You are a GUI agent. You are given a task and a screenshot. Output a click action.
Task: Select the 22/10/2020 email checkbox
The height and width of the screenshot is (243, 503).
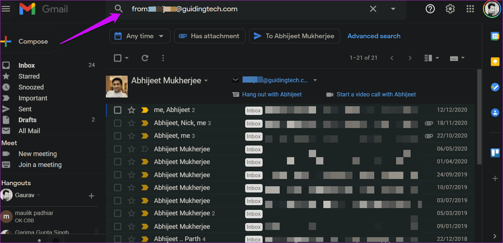pos(117,136)
